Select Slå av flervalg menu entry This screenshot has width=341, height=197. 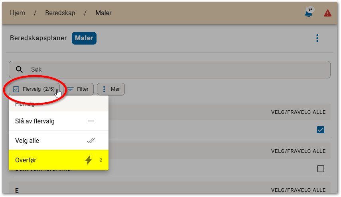(x=35, y=121)
